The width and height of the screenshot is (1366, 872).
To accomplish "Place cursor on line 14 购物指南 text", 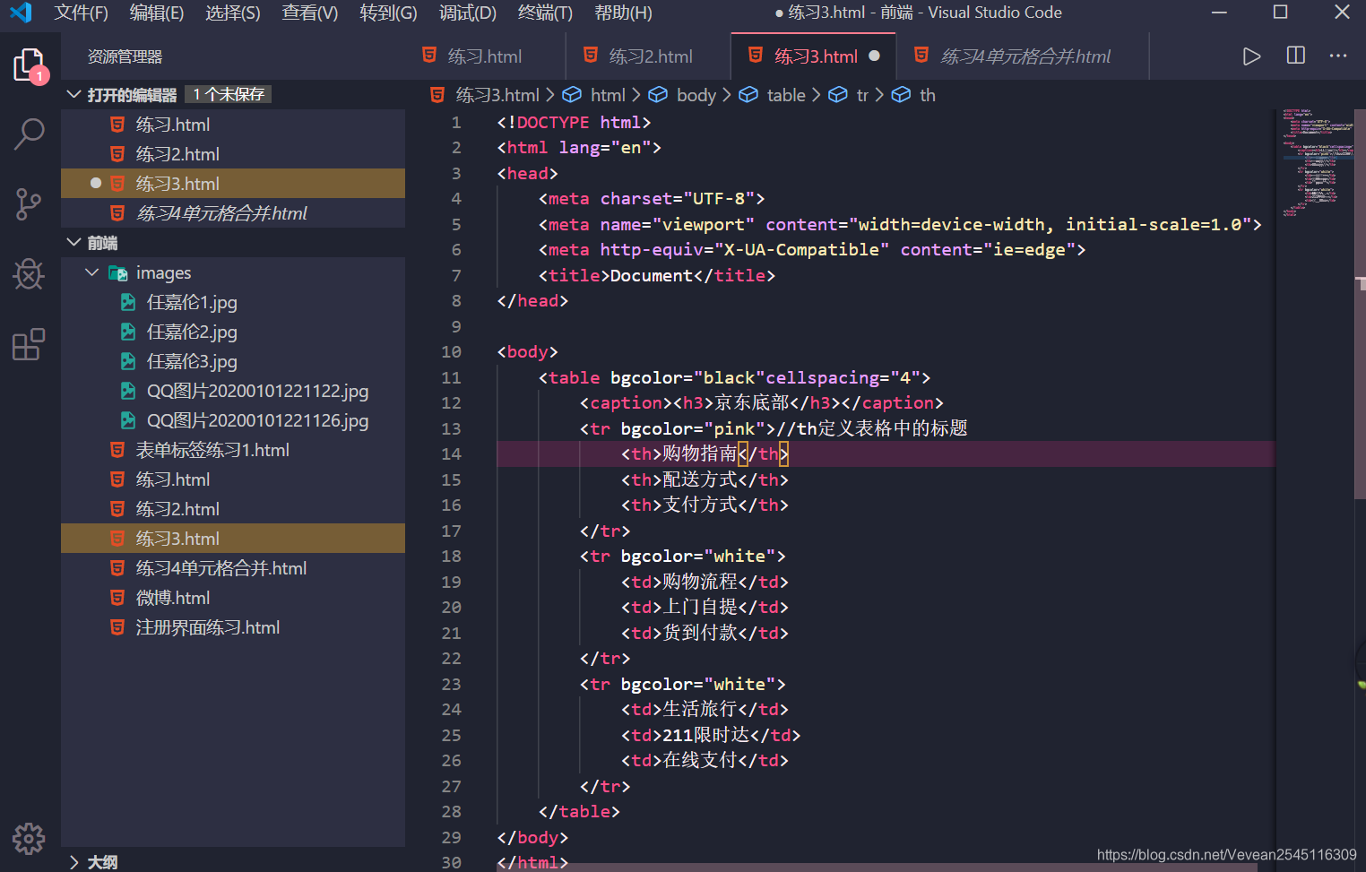I will tap(700, 453).
